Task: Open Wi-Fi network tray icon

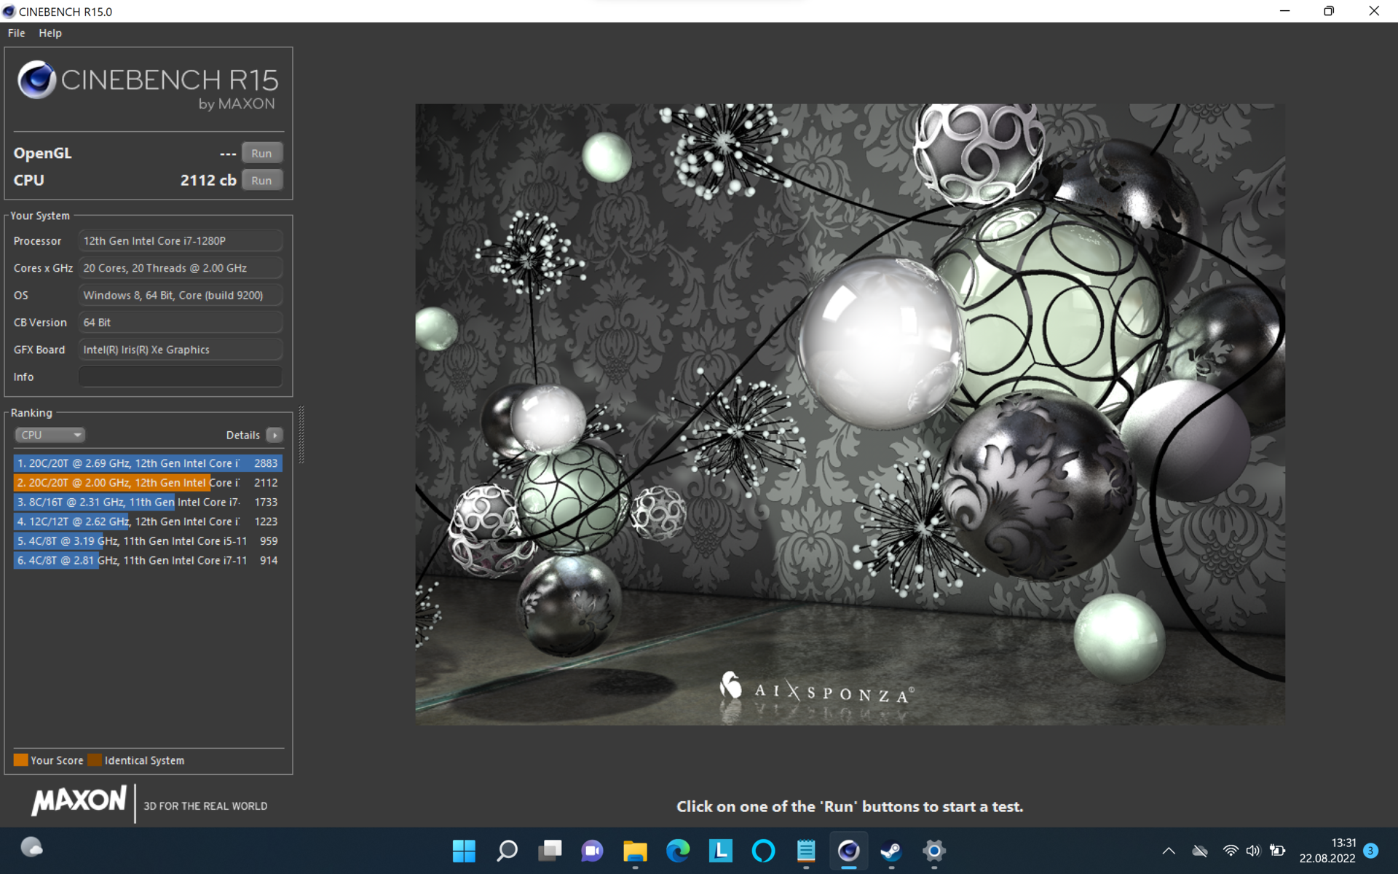Action: (x=1230, y=851)
